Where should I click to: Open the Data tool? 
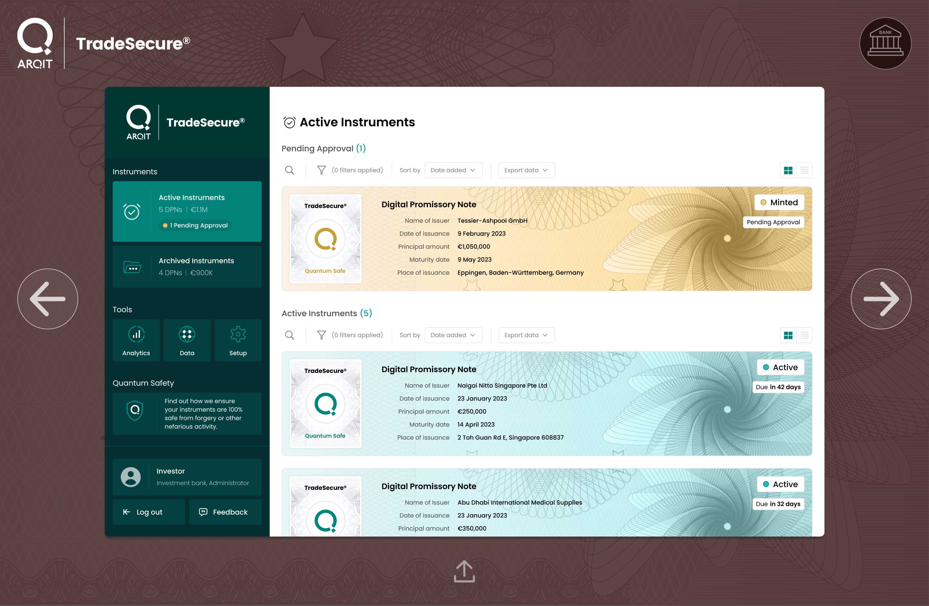(x=187, y=340)
